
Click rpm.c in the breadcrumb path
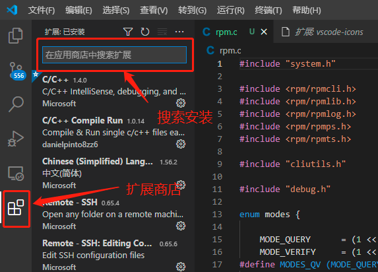coord(230,51)
